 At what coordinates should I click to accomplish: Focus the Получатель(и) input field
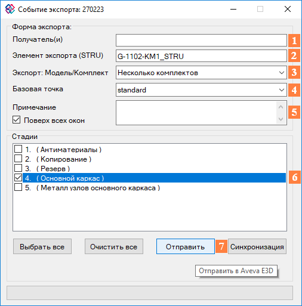pyautogui.click(x=201, y=41)
